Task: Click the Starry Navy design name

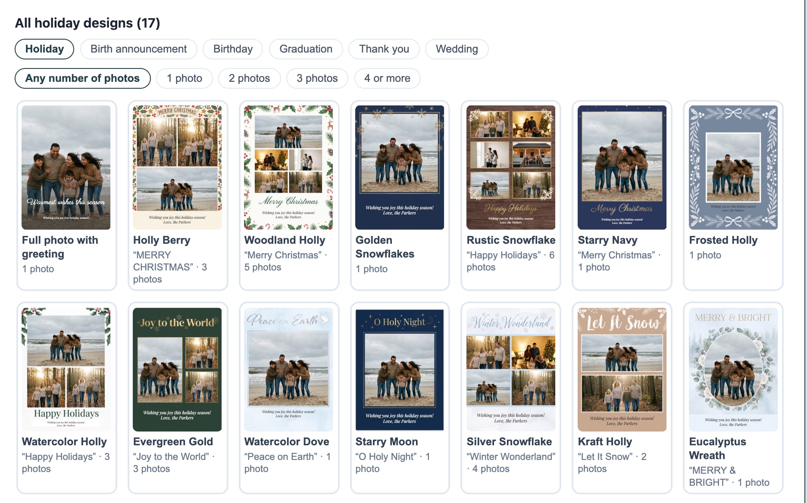Action: click(607, 240)
